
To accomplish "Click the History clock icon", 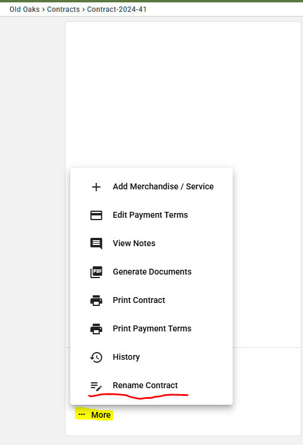I will click(x=96, y=357).
